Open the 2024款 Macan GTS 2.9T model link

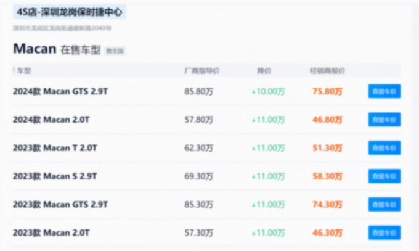point(60,91)
